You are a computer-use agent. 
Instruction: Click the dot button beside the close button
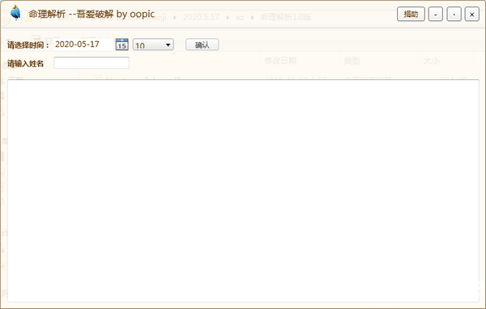(454, 14)
